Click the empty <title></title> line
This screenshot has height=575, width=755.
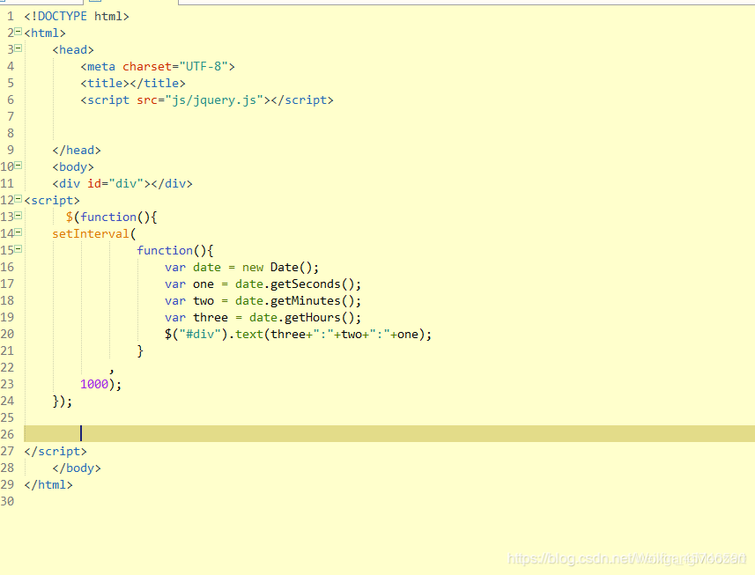click(x=133, y=84)
